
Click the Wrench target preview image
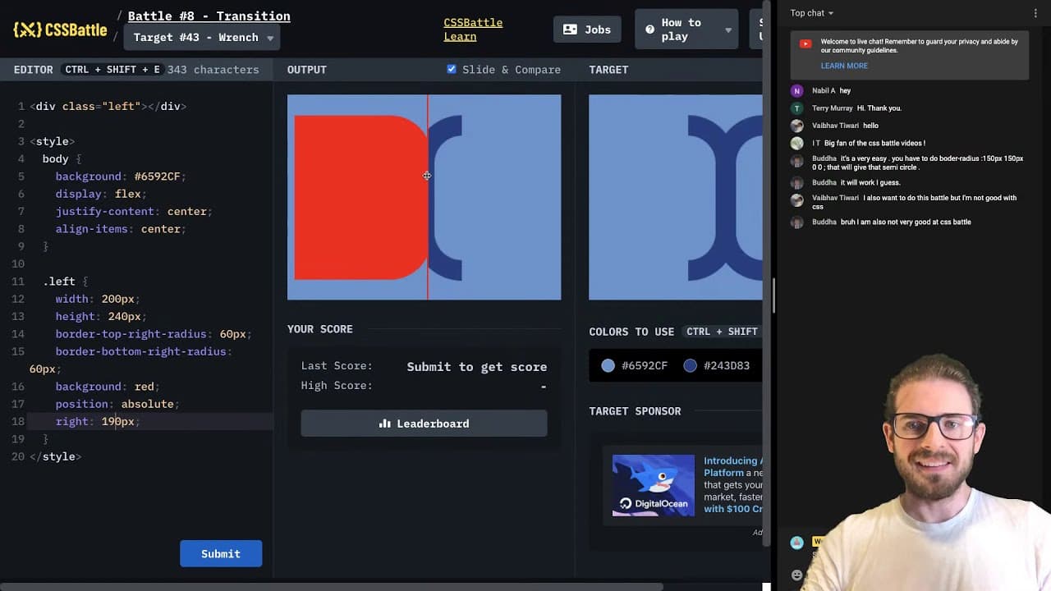675,197
